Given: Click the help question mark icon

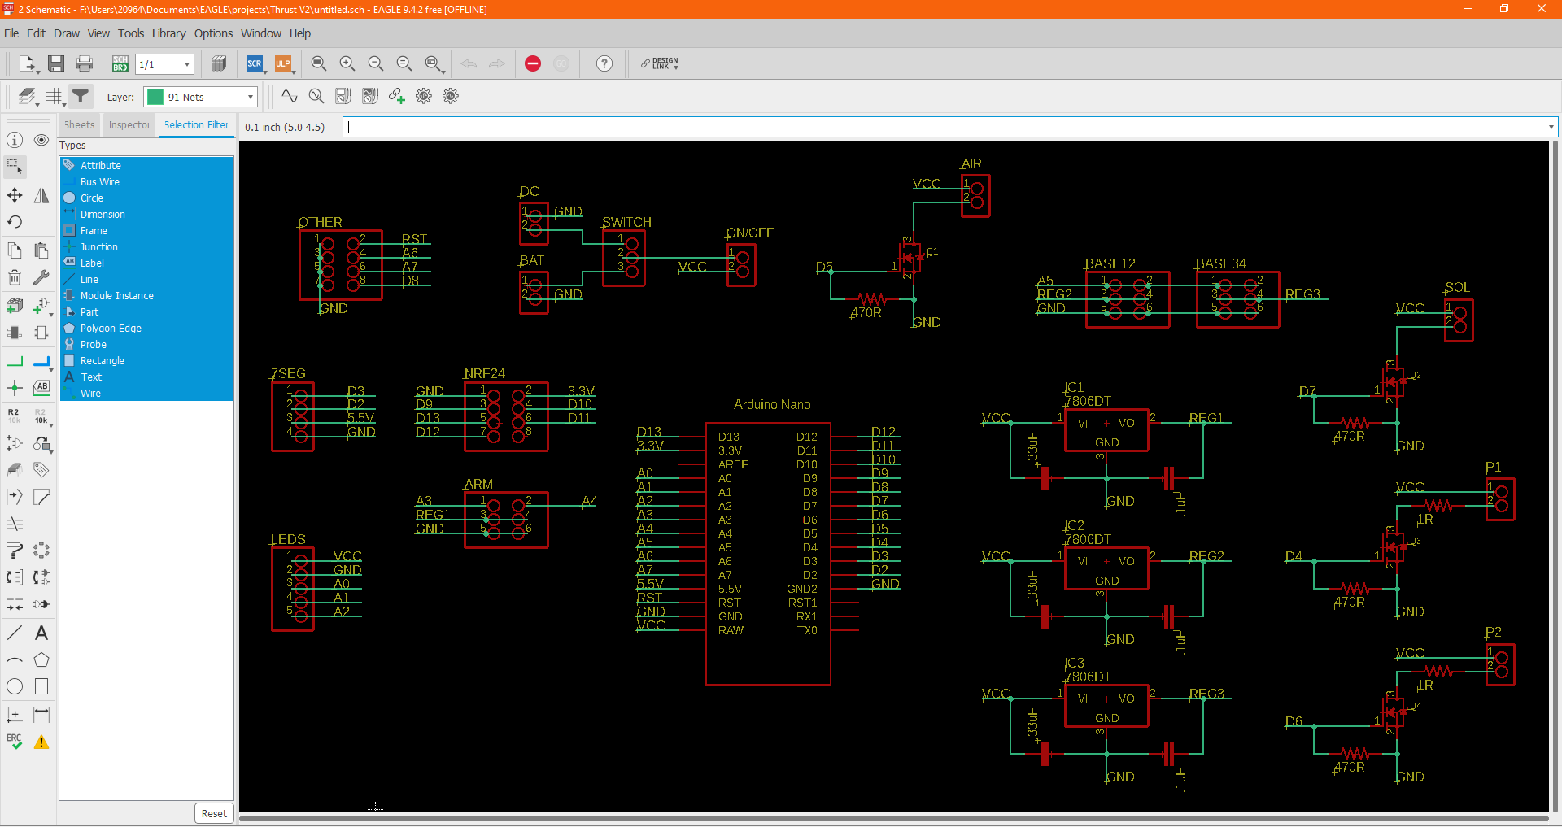Looking at the screenshot, I should [x=604, y=63].
